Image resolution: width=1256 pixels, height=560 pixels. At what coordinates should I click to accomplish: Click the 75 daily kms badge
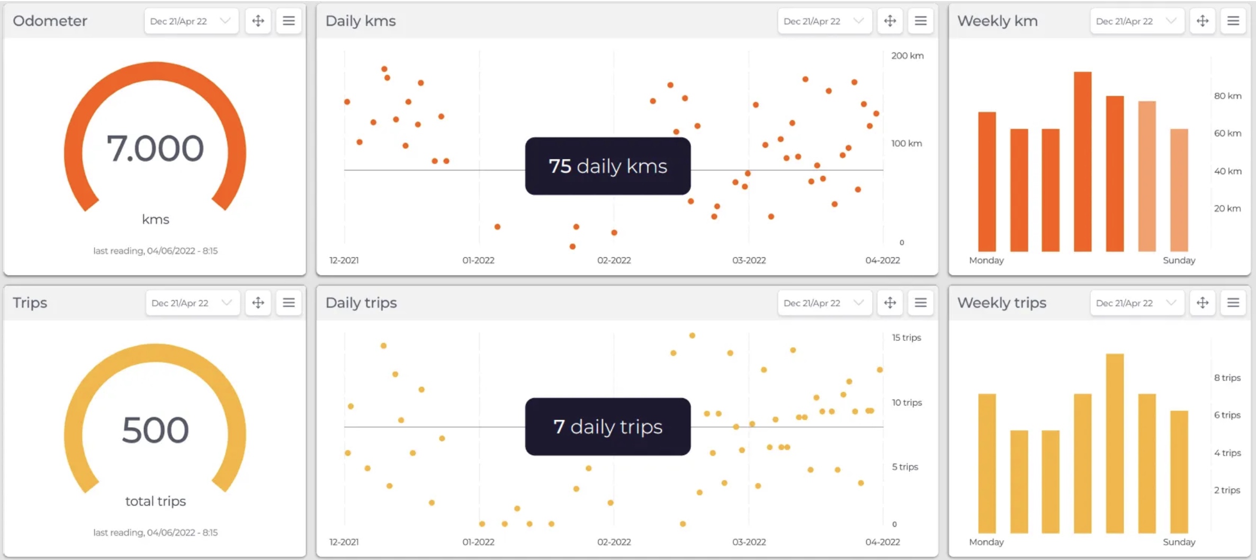pyautogui.click(x=607, y=166)
